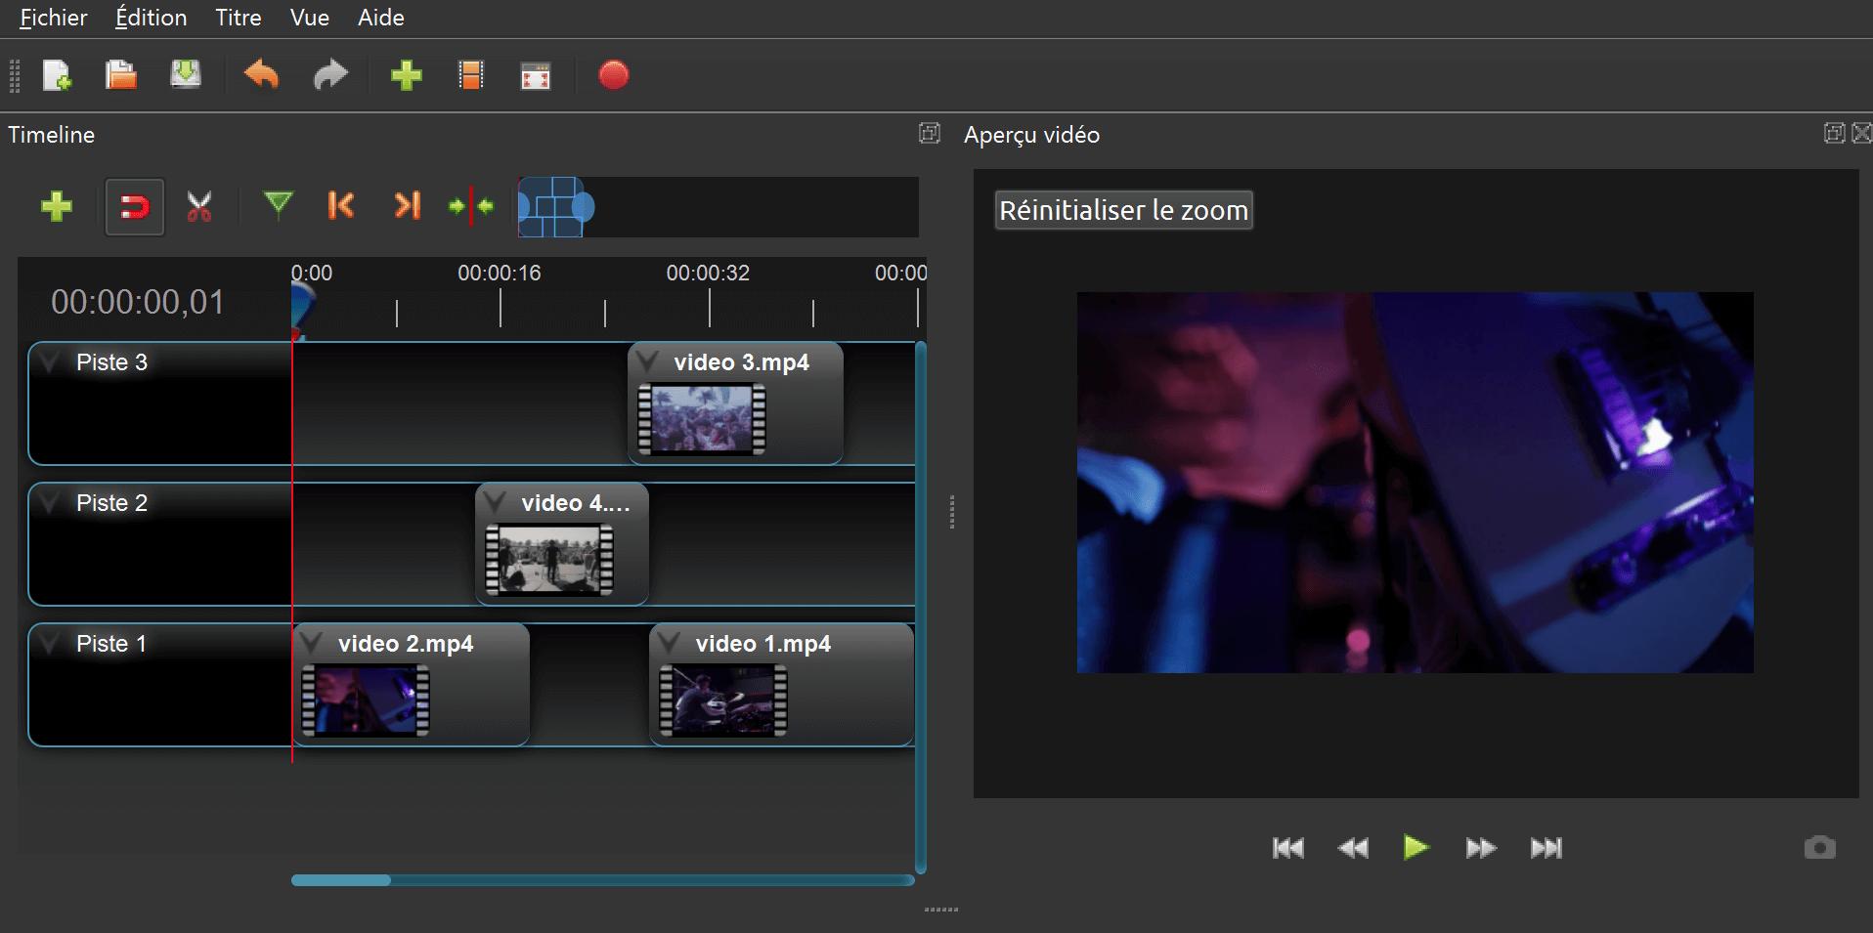Click the timeline zoom slider bar

[x=719, y=207]
